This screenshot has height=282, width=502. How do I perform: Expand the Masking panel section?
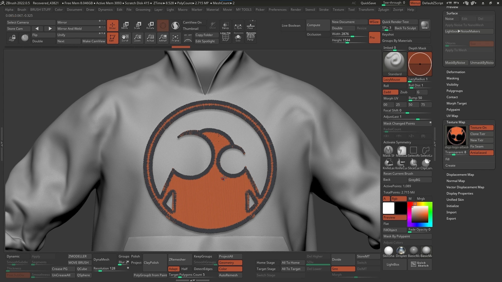(453, 78)
